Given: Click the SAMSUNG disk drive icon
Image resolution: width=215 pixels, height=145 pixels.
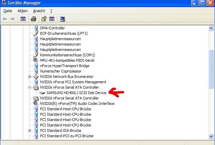Looking at the screenshot, I should click(42, 93).
